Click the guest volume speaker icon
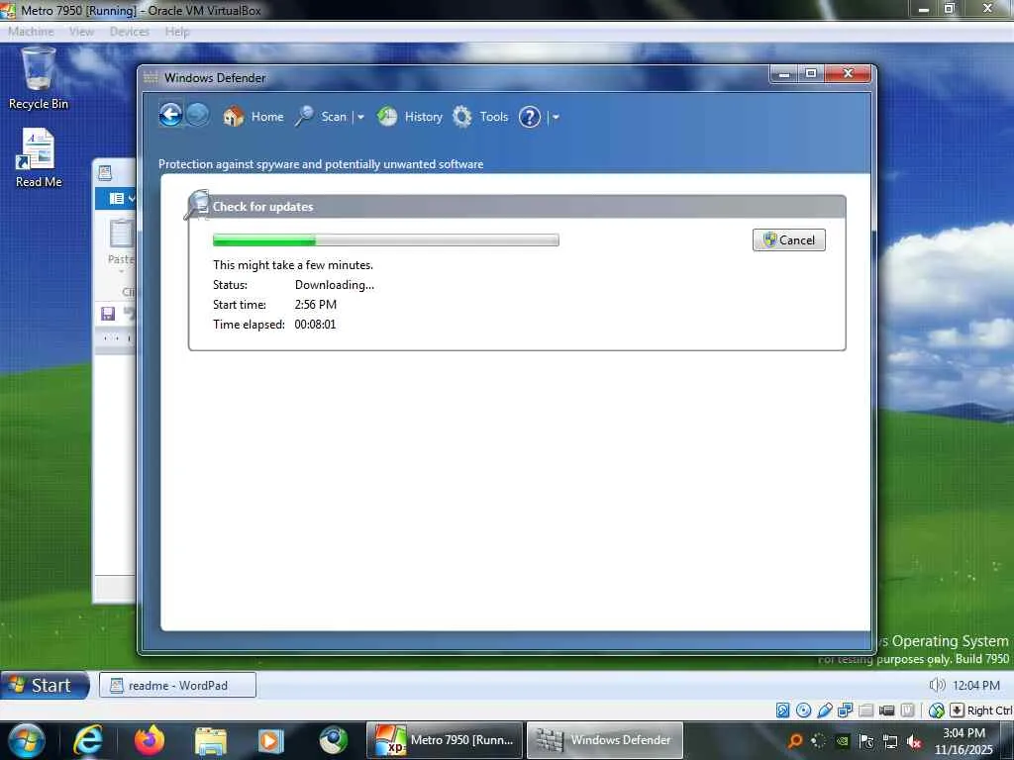This screenshot has width=1014, height=760. [937, 685]
